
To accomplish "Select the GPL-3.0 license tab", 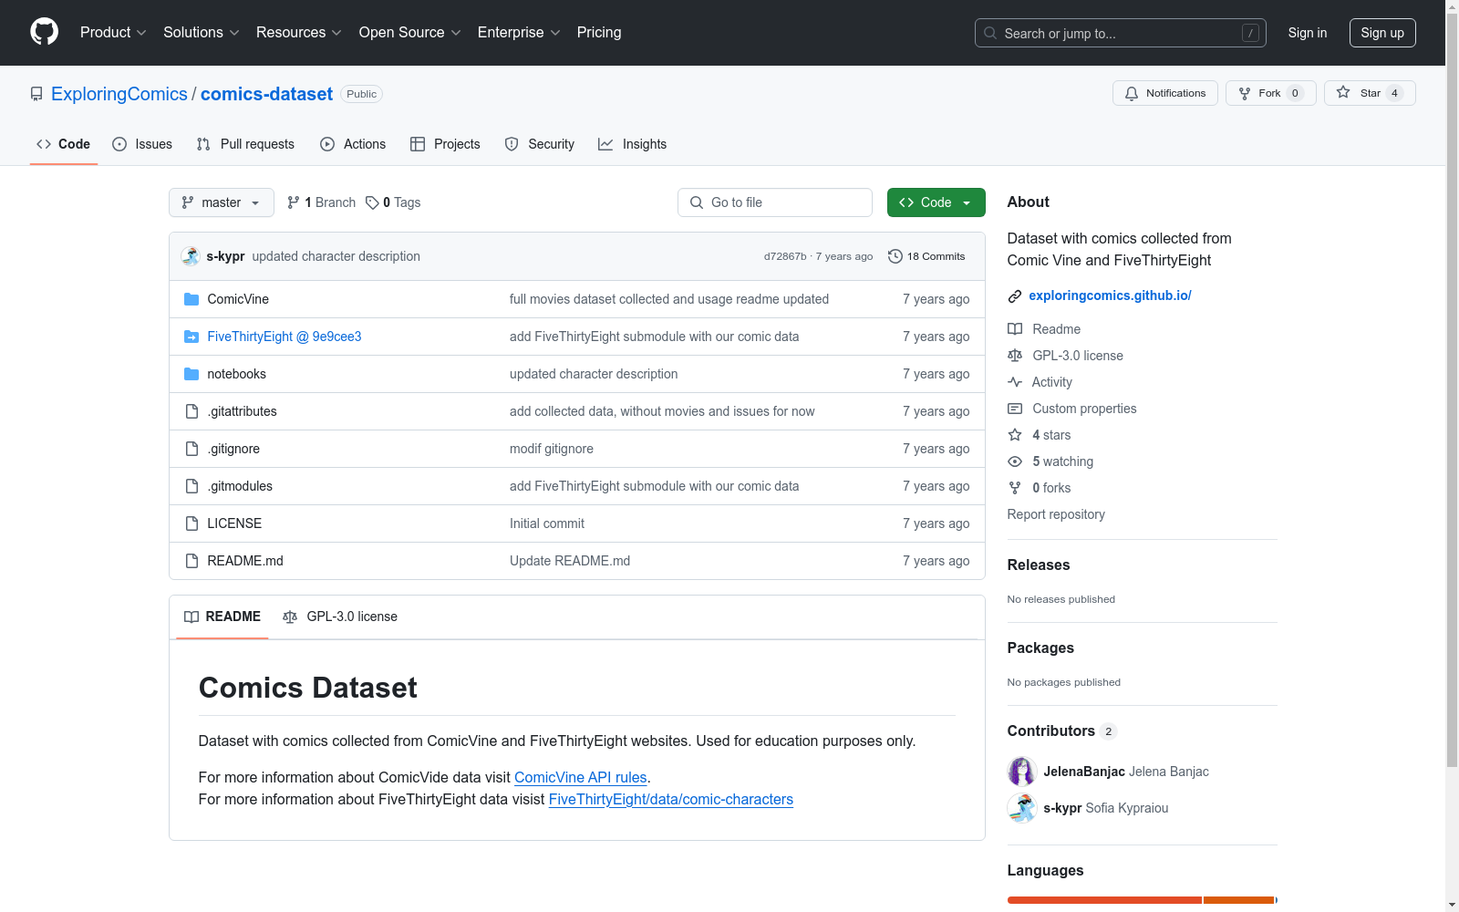I will tap(340, 617).
